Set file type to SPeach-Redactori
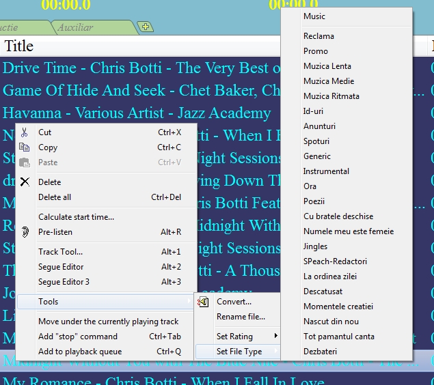434x385 pixels. (347, 261)
